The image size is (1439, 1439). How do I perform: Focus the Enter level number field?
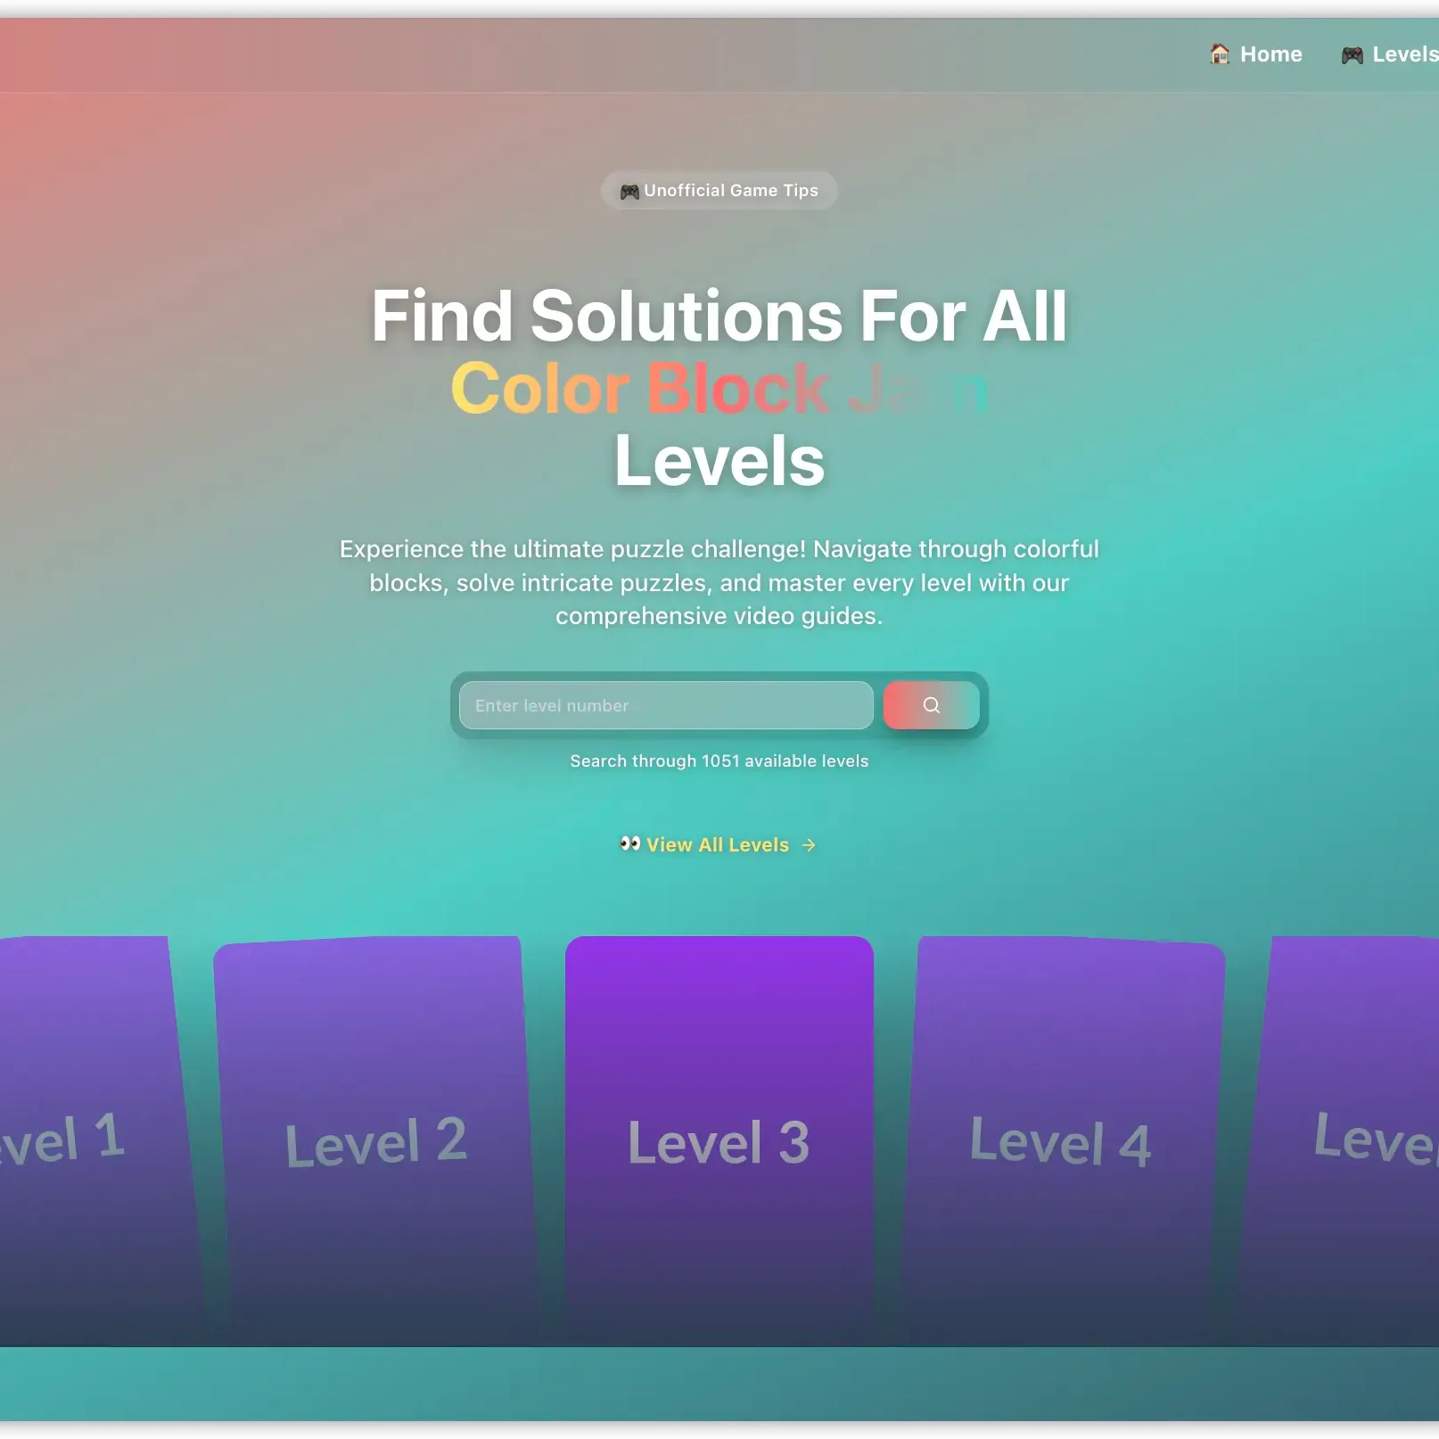(665, 705)
